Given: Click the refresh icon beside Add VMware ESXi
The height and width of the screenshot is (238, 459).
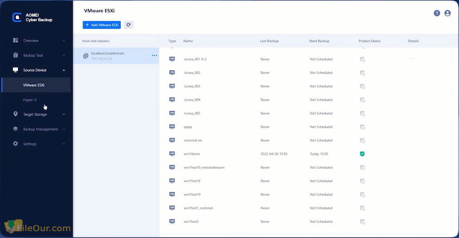Looking at the screenshot, I should pos(129,25).
